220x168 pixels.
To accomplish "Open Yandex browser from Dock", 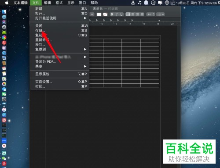I will click(4, 146).
